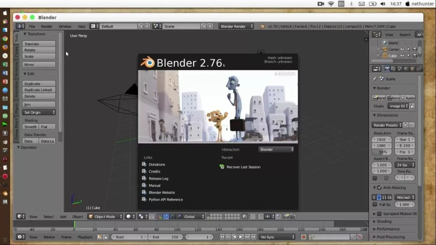Toggle the Sampled Motion Blur checkbox
436x245 pixels.
379,214
